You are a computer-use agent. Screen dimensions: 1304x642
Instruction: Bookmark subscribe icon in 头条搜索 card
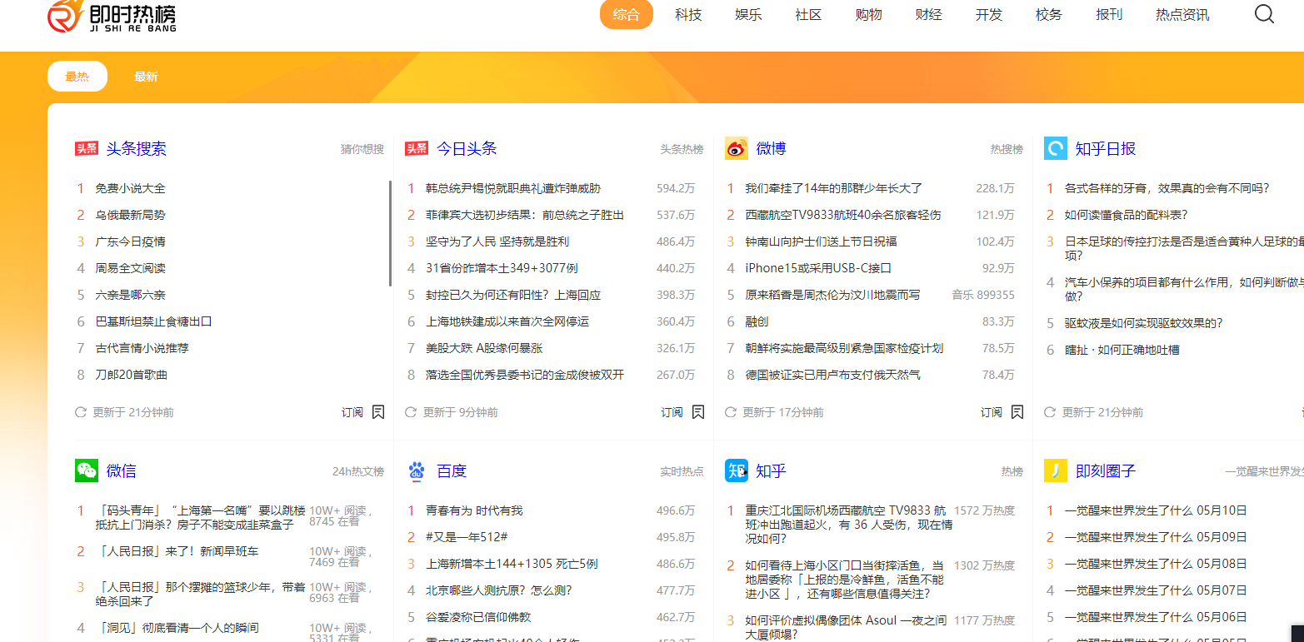pos(378,412)
